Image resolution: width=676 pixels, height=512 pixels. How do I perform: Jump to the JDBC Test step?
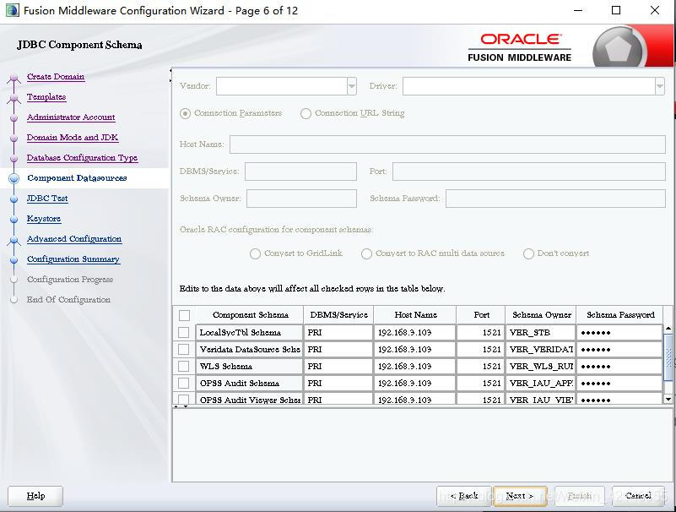click(47, 199)
